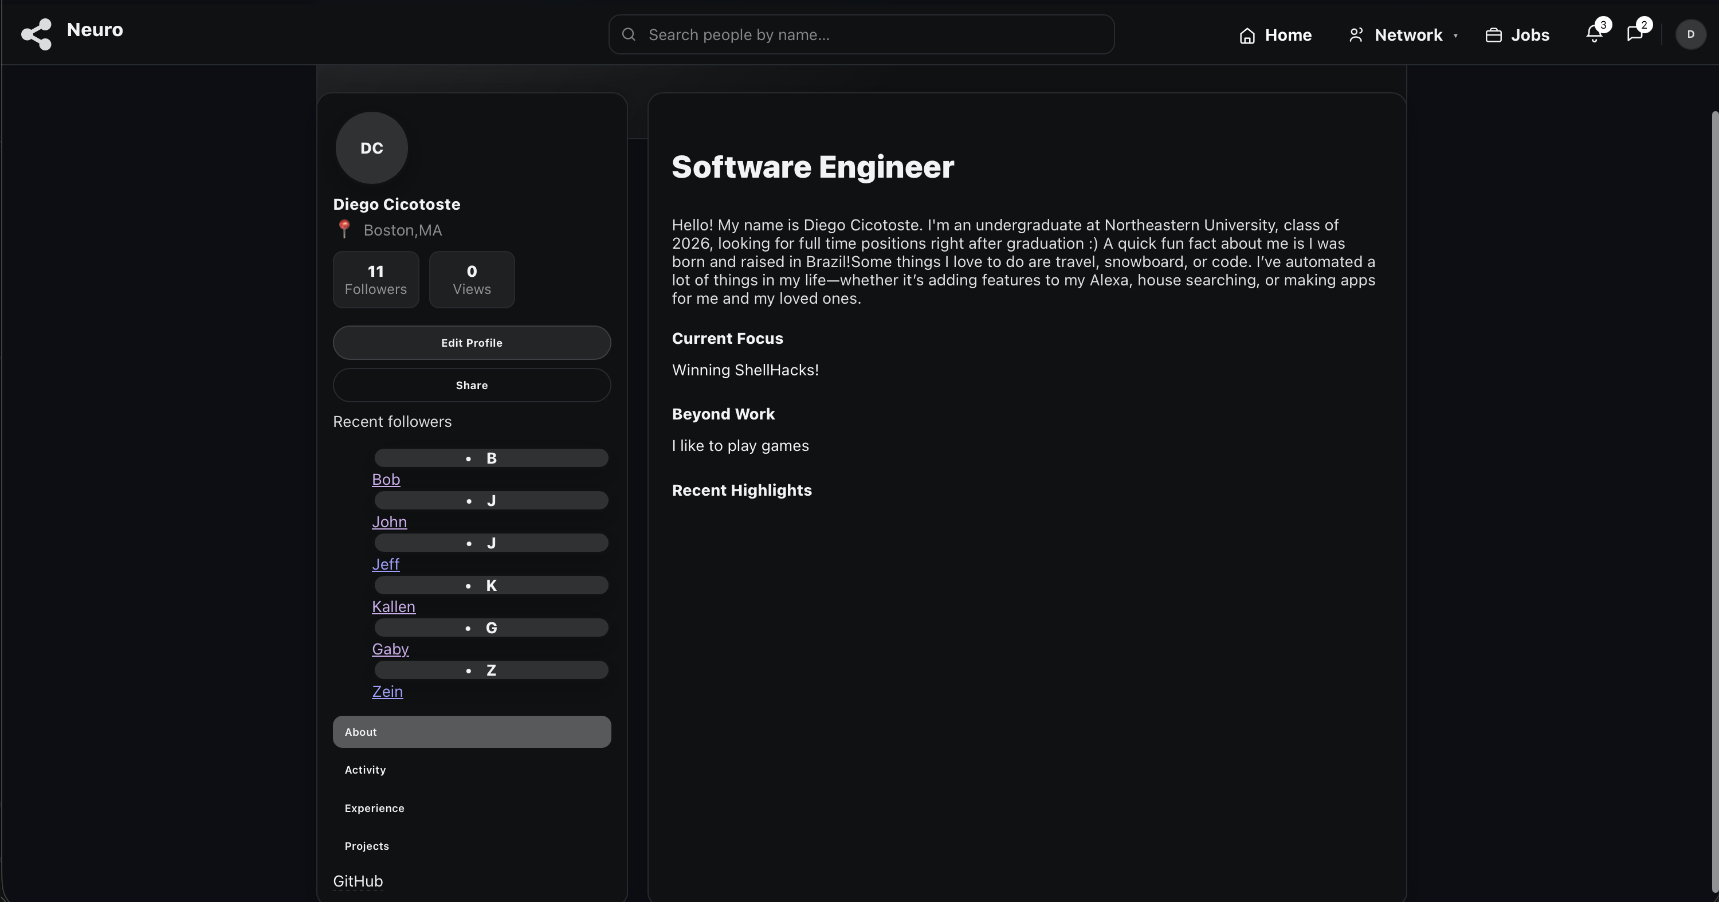Select the Experience tab
Viewport: 1719px width, 902px height.
point(374,808)
